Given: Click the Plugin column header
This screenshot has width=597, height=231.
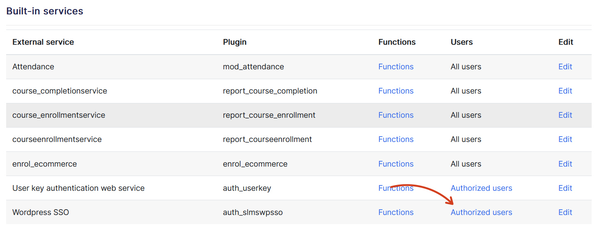Looking at the screenshot, I should pyautogui.click(x=234, y=42).
